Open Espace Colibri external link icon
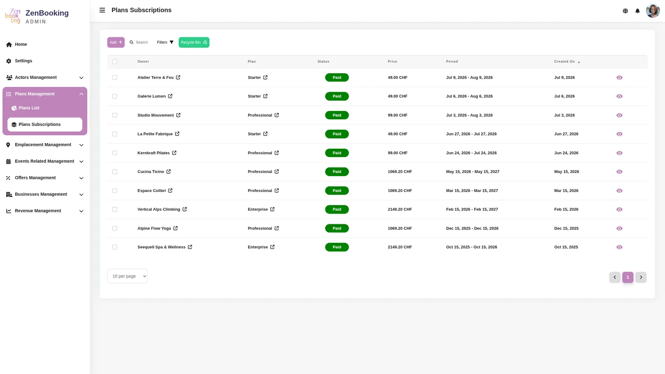The image size is (665, 374). (170, 191)
